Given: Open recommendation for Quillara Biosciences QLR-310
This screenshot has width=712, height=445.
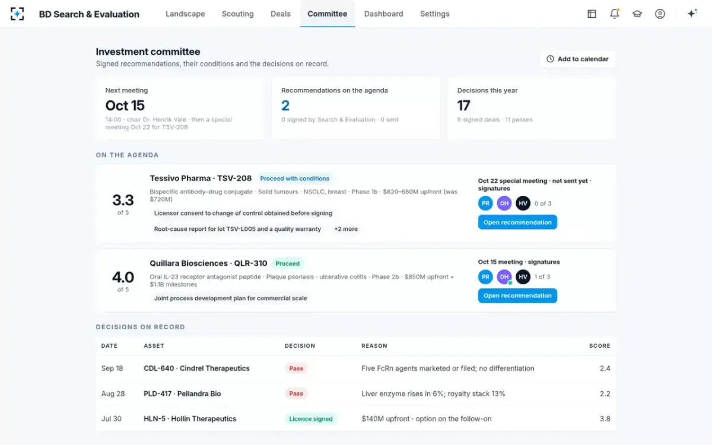Looking at the screenshot, I should [x=517, y=295].
